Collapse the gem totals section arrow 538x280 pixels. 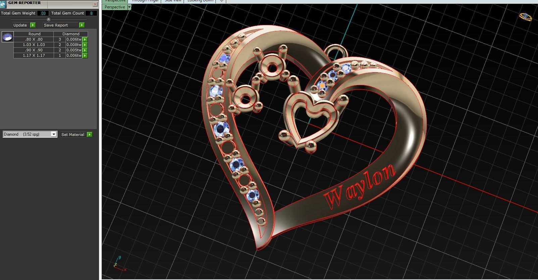(48, 19)
